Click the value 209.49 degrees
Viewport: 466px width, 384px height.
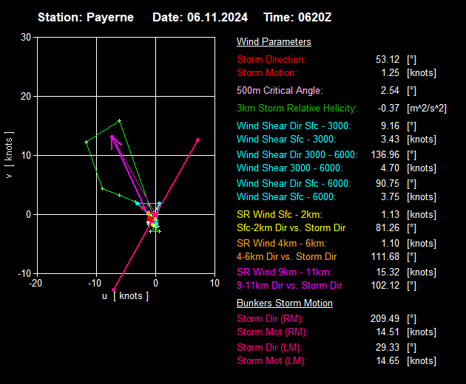[385, 319]
